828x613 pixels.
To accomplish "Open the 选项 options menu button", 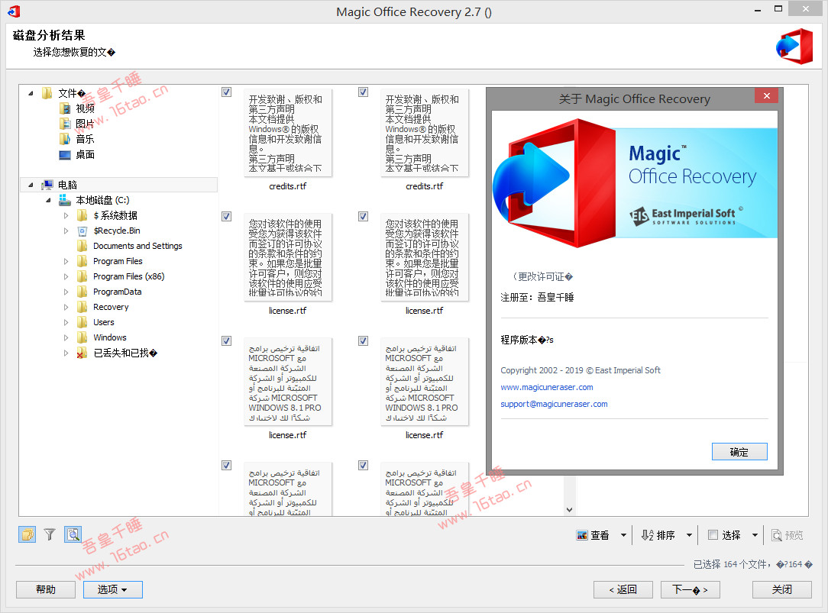I will pyautogui.click(x=112, y=589).
